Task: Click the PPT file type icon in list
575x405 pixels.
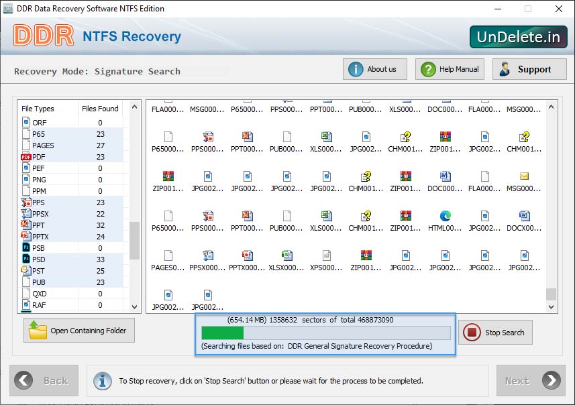Action: click(26, 225)
